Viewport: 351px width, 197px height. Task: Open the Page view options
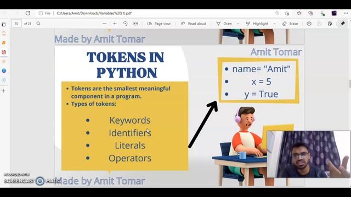(x=158, y=24)
